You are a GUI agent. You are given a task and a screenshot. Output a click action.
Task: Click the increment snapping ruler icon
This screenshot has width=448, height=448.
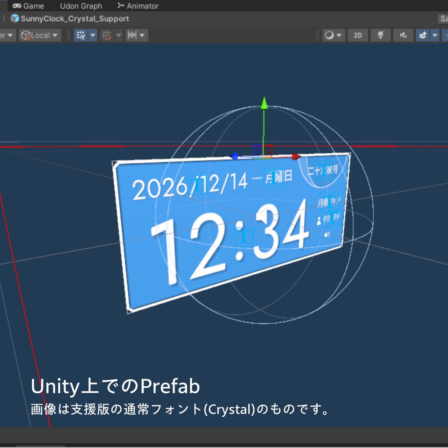click(x=132, y=35)
